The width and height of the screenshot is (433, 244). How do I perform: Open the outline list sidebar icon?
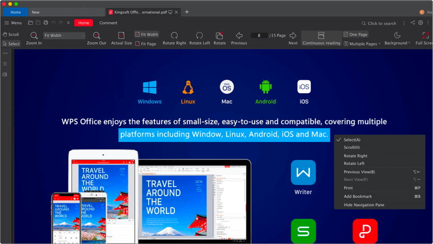point(5,64)
